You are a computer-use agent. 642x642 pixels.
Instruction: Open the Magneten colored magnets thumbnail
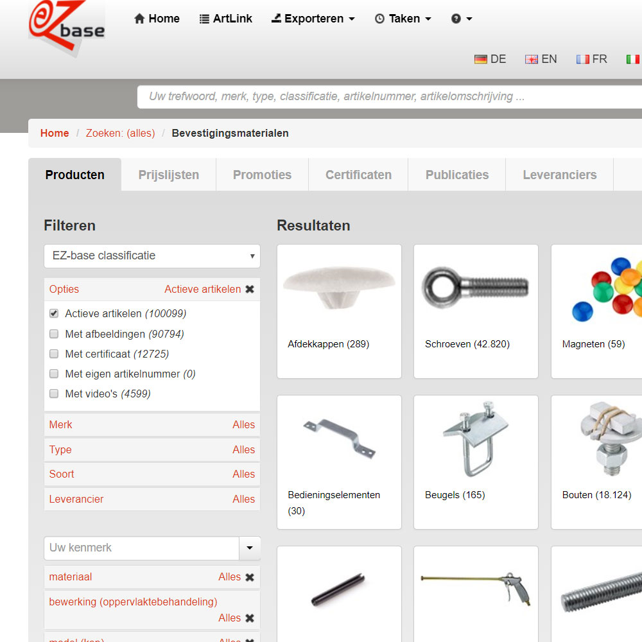607,289
